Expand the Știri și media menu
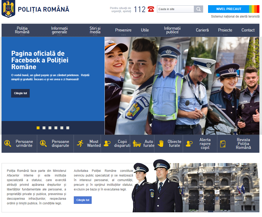Screen dimensions: 262x217 [95, 30]
